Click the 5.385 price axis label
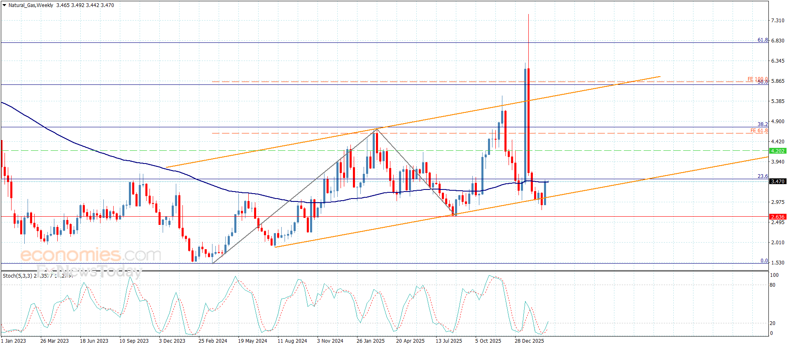Viewport: 789px width, 346px height. click(777, 101)
